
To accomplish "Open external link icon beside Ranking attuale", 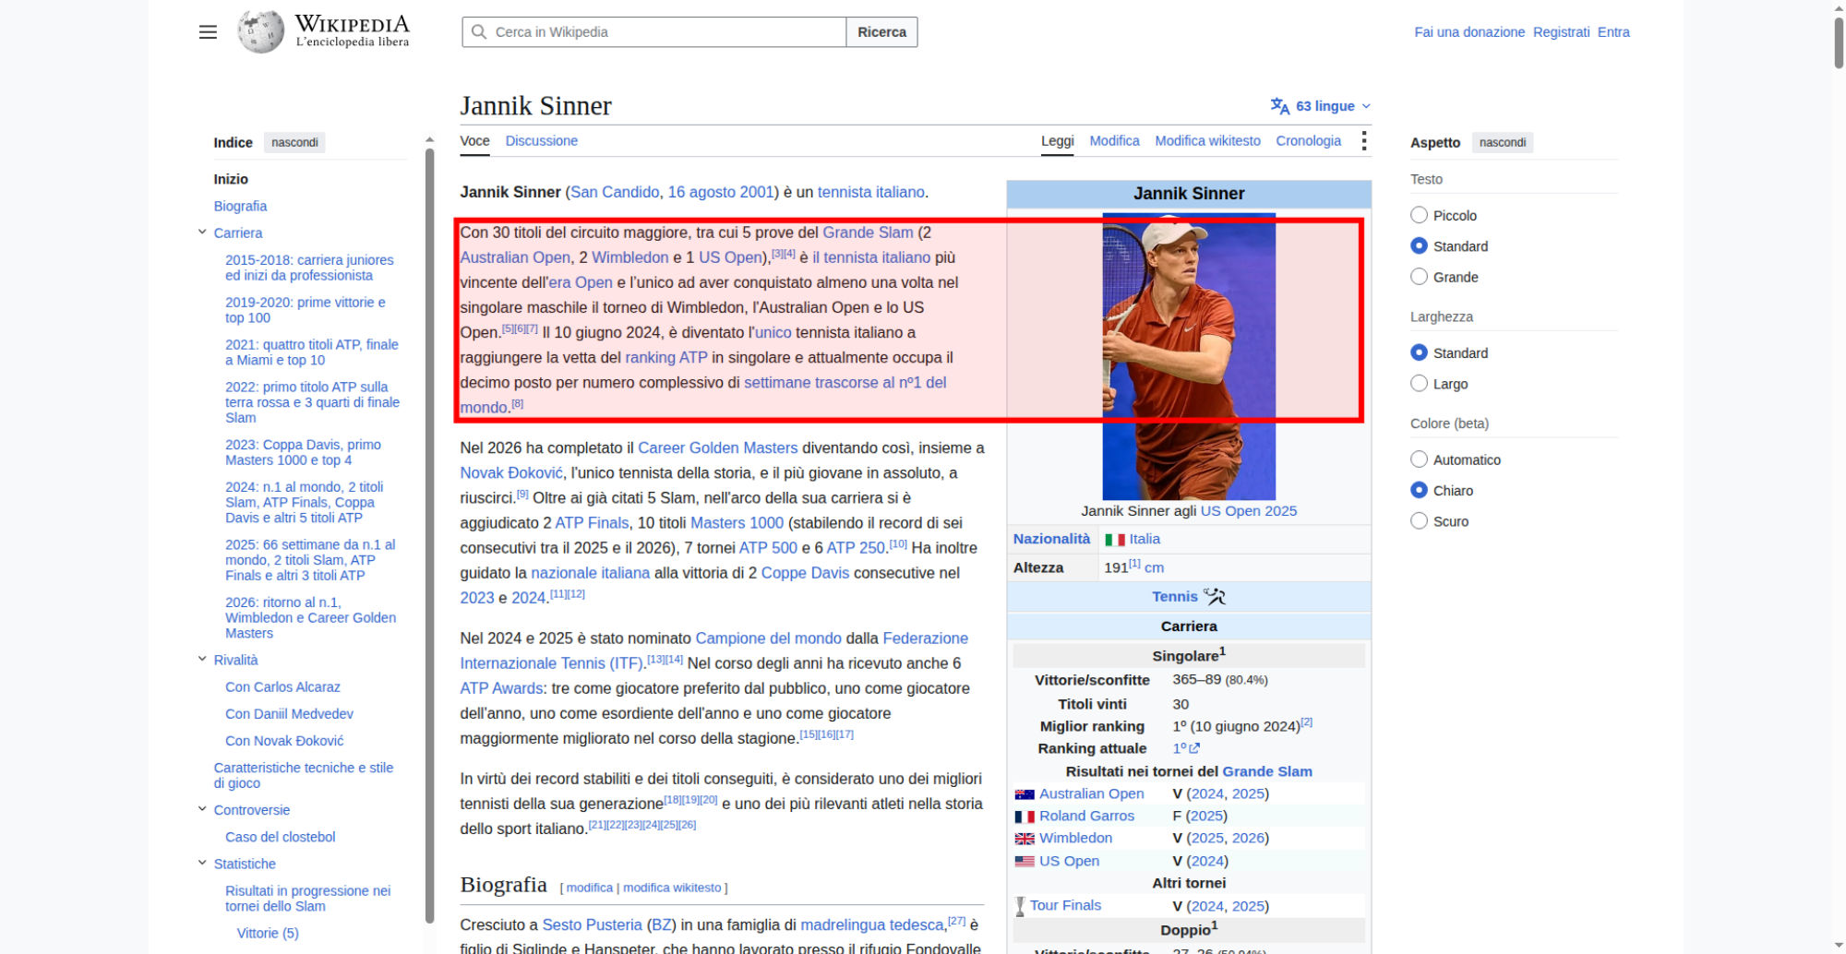I will coord(1194,749).
